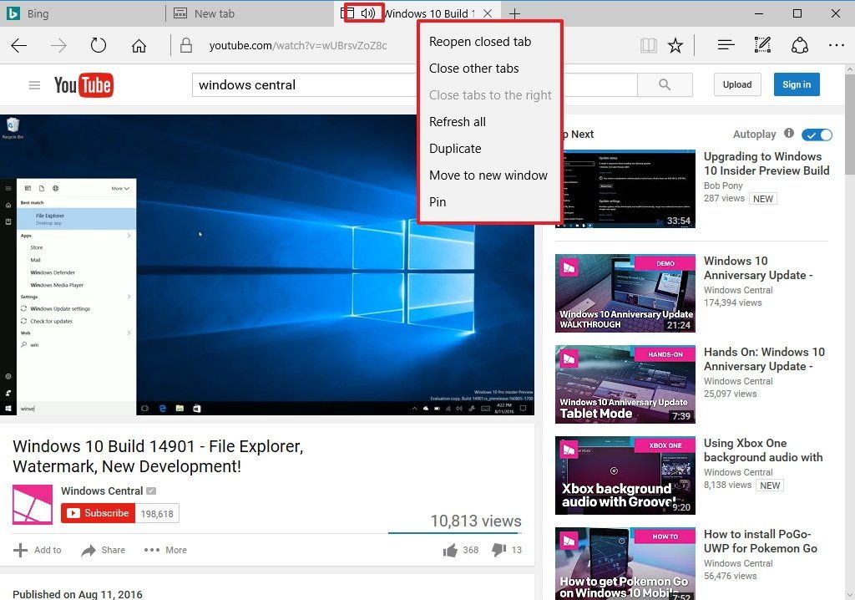Click the YouTube search magnifier
855x600 pixels.
click(x=664, y=84)
